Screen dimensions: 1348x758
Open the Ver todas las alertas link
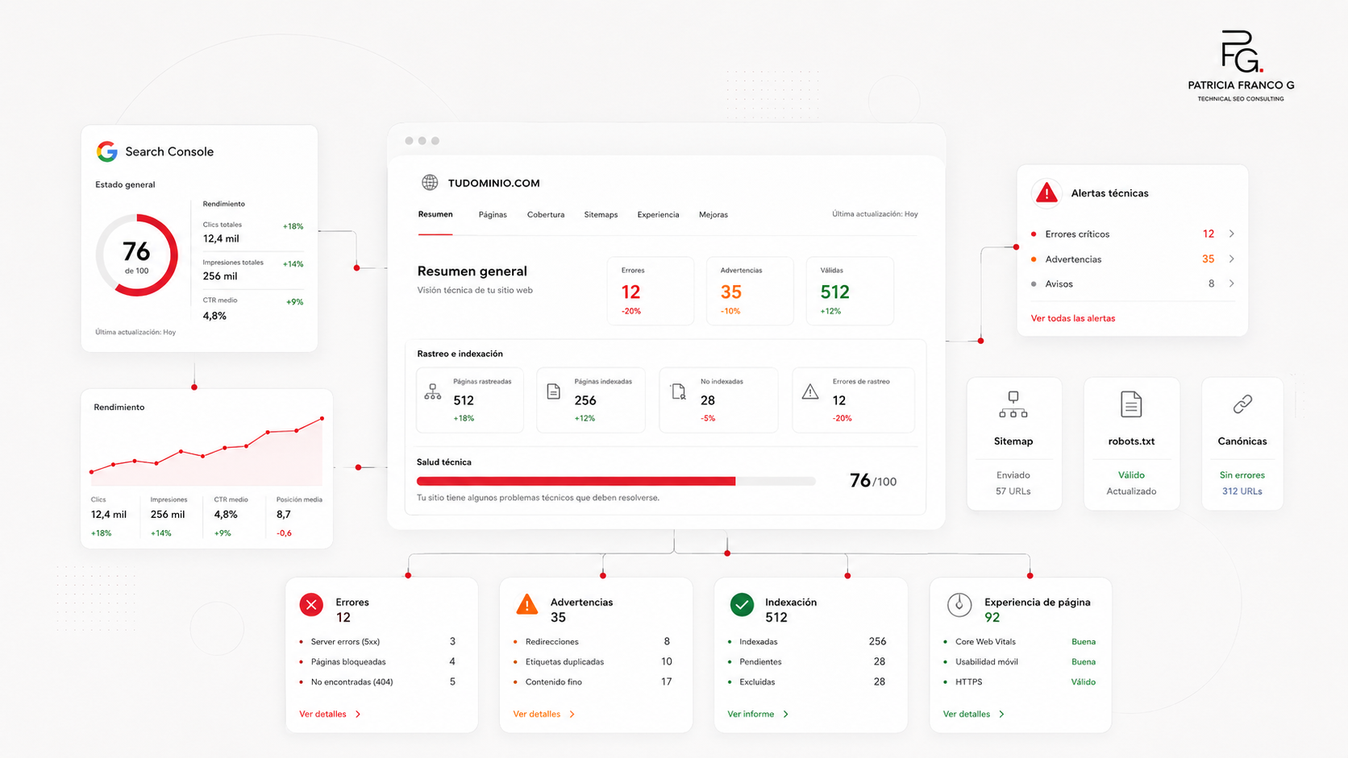pyautogui.click(x=1073, y=318)
